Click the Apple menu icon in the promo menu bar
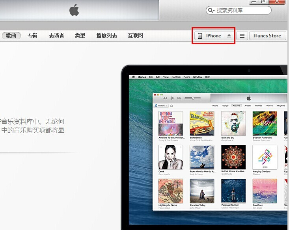Viewport: 289px width, 230px height. 133,77
